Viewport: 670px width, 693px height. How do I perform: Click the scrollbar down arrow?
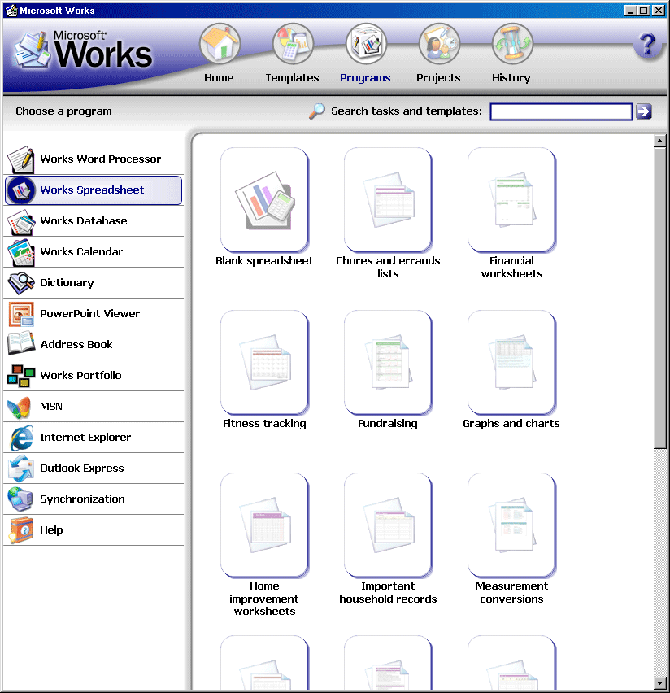point(659,683)
